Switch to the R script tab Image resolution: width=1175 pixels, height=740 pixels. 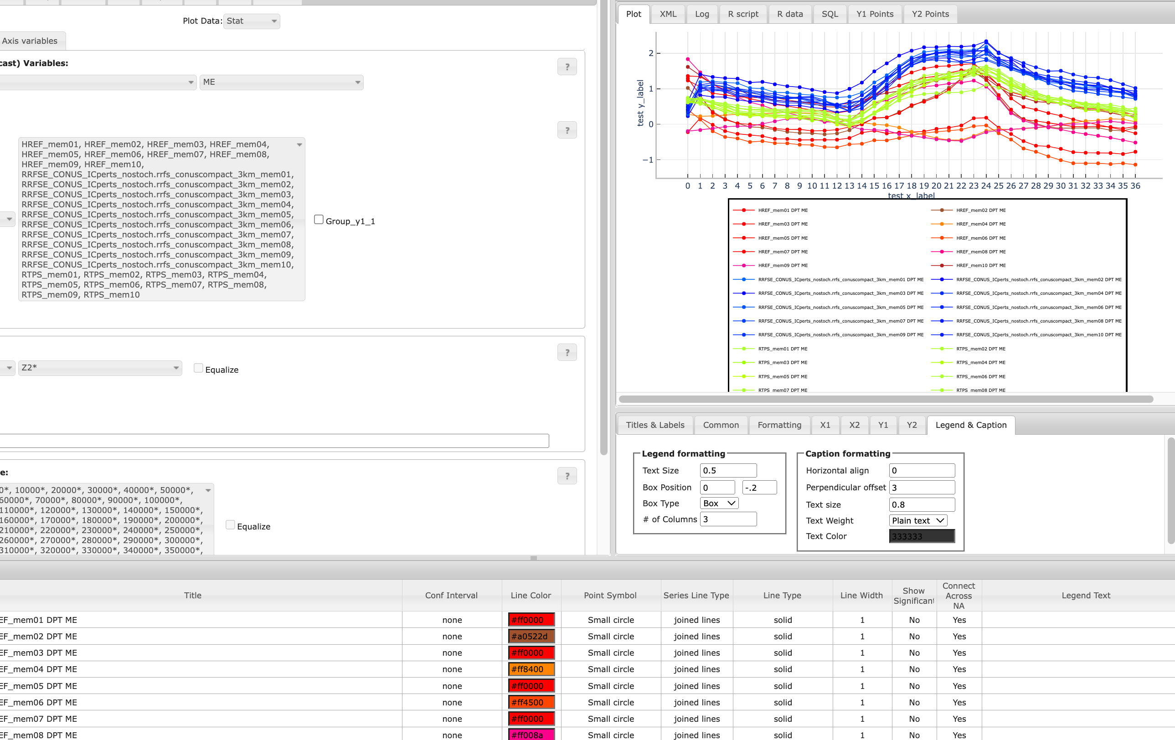point(743,14)
